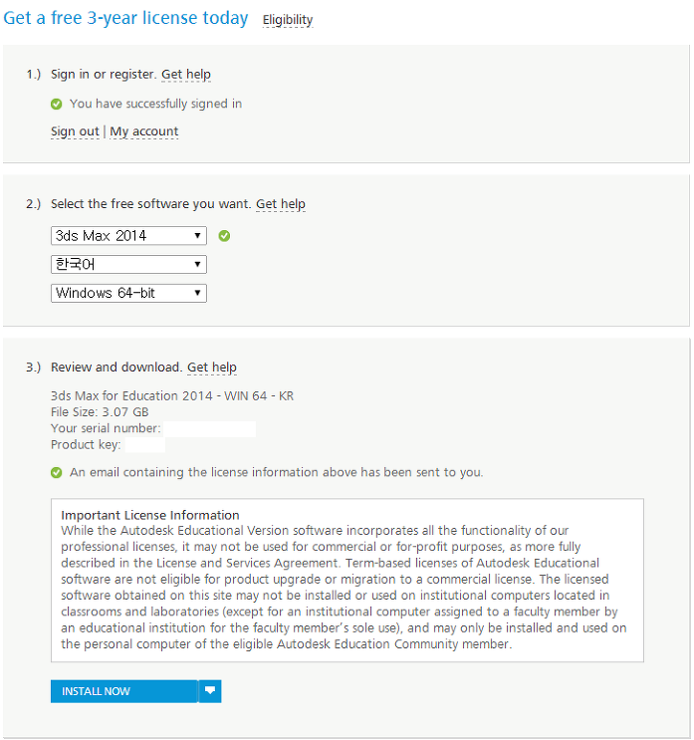Open the 한국어 language dropdown
The image size is (694, 740).
(x=128, y=264)
